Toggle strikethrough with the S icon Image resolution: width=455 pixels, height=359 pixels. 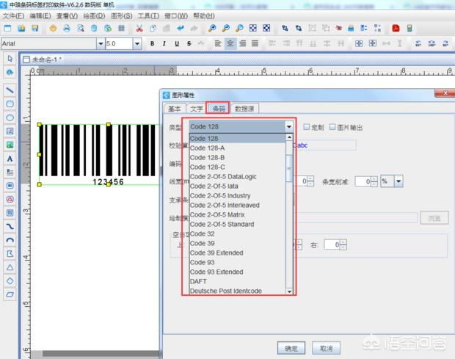tap(189, 43)
